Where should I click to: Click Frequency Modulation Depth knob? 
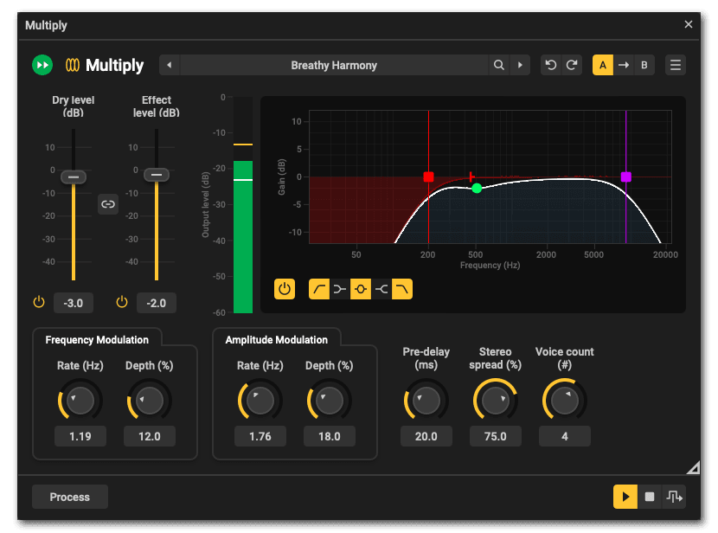point(150,401)
